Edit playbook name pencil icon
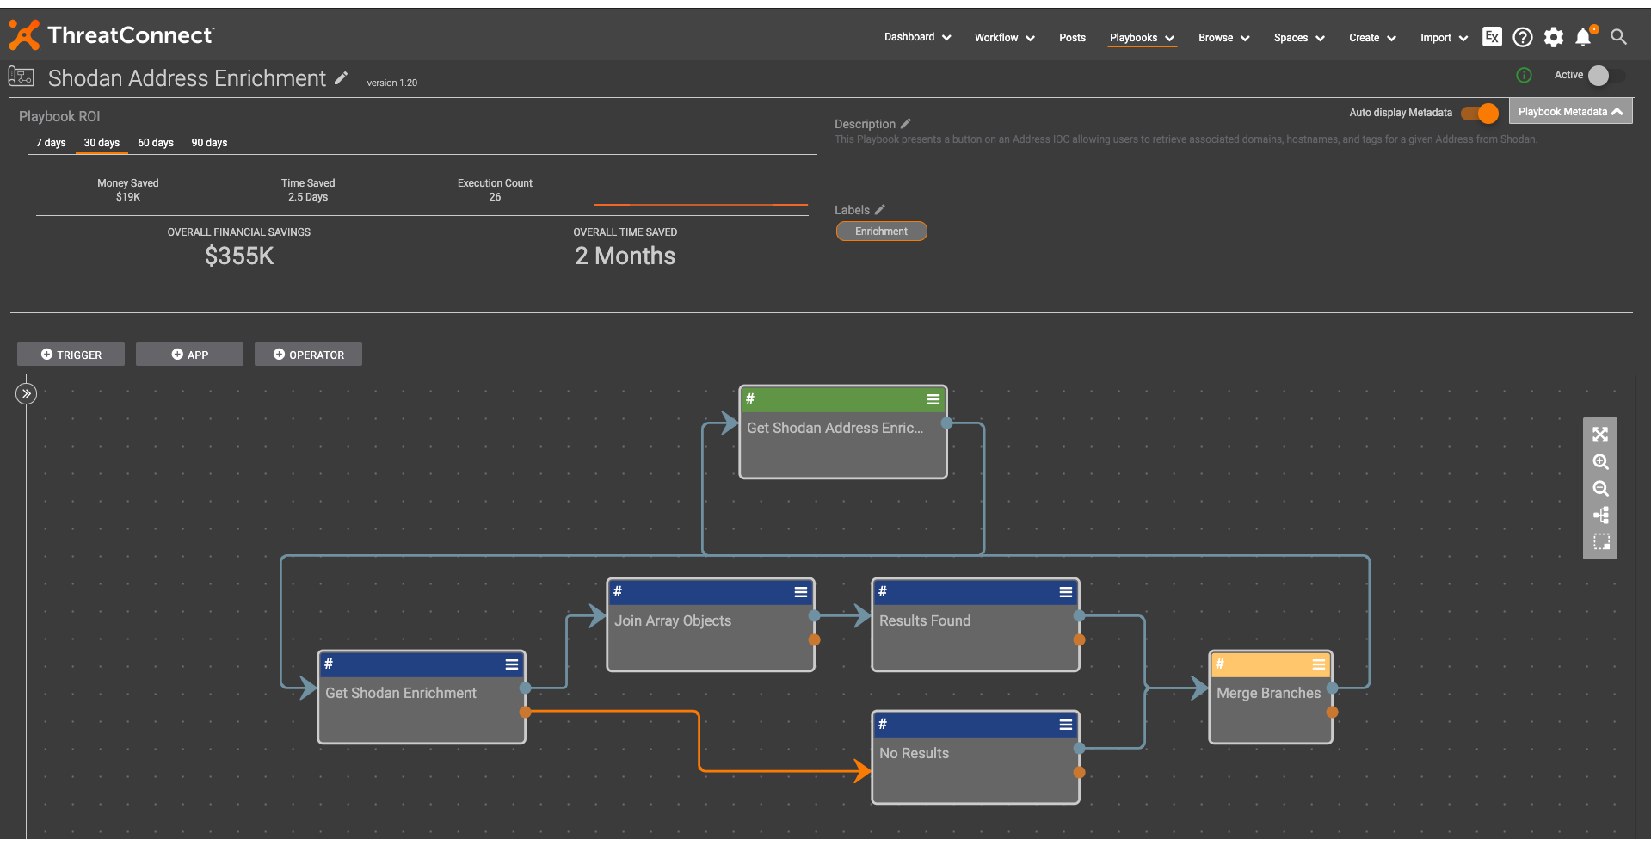 (x=342, y=78)
